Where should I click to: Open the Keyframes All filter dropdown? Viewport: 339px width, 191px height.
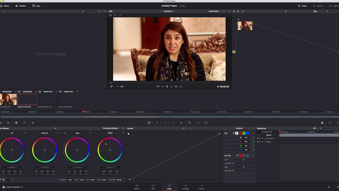click(315, 128)
